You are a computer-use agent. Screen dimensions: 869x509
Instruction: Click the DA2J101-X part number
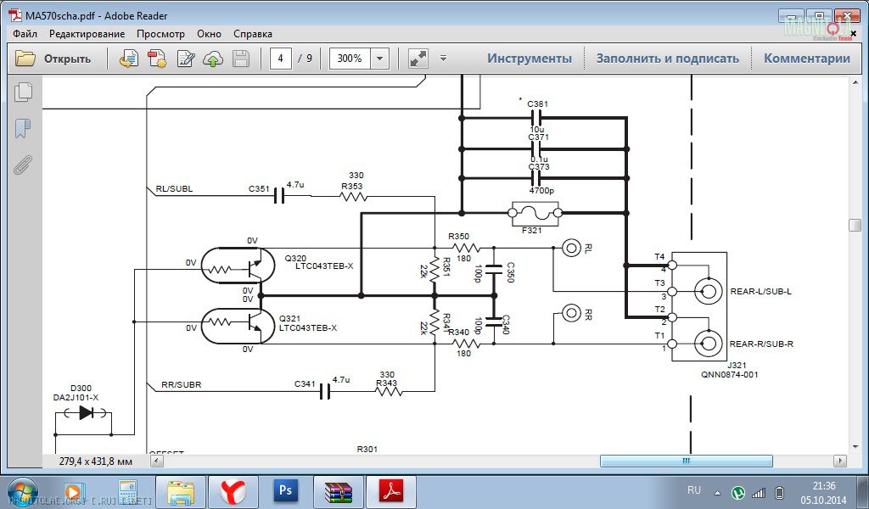tap(76, 398)
